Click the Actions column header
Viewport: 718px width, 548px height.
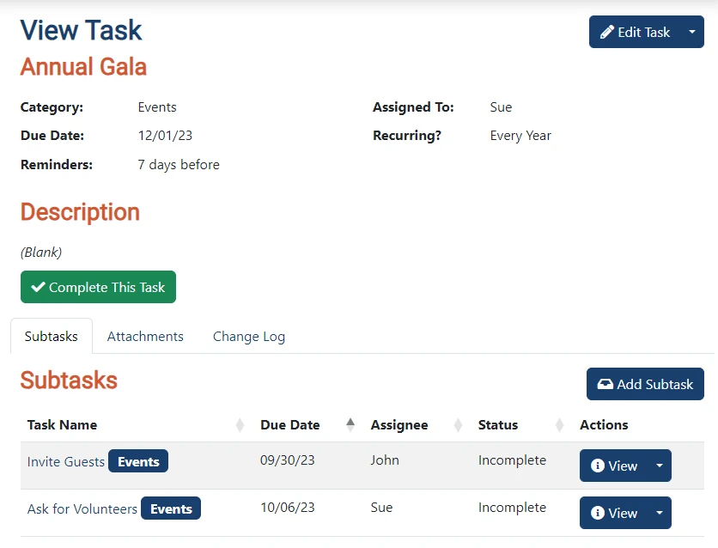(x=604, y=424)
